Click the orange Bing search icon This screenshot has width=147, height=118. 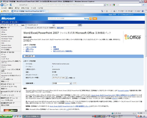pos(90,19)
